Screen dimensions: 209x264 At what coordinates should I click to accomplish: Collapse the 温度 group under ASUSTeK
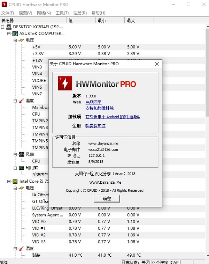coord(15,101)
